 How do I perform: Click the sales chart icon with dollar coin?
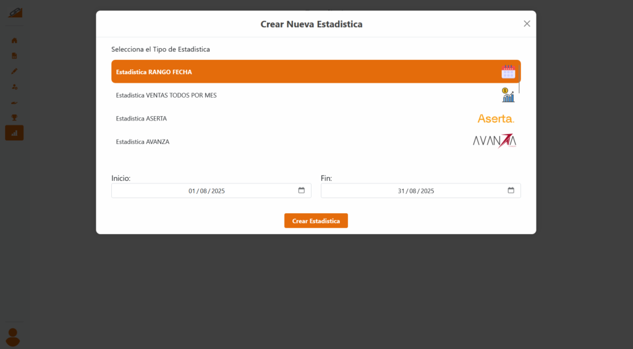point(508,95)
